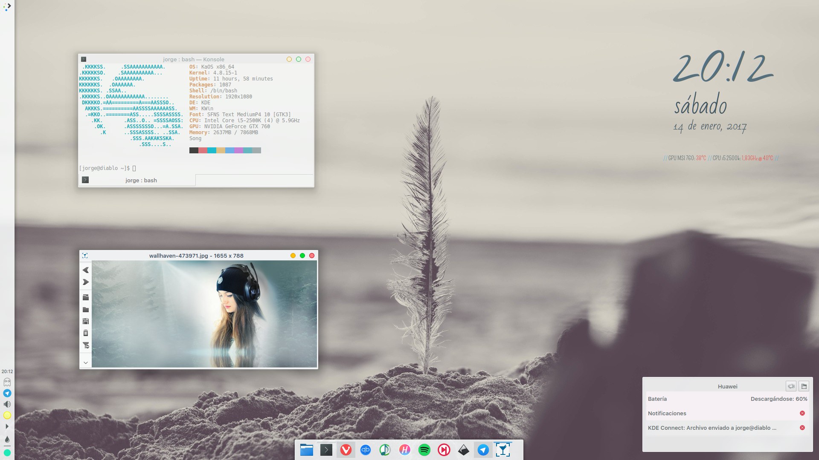
Task: Open Vivaldi browser from the dock
Action: point(346,450)
